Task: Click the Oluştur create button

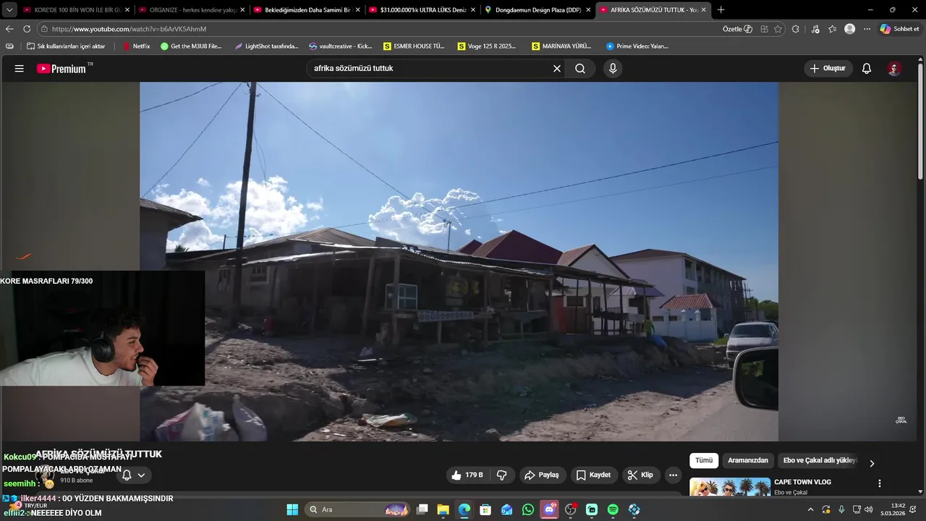Action: coord(828,69)
